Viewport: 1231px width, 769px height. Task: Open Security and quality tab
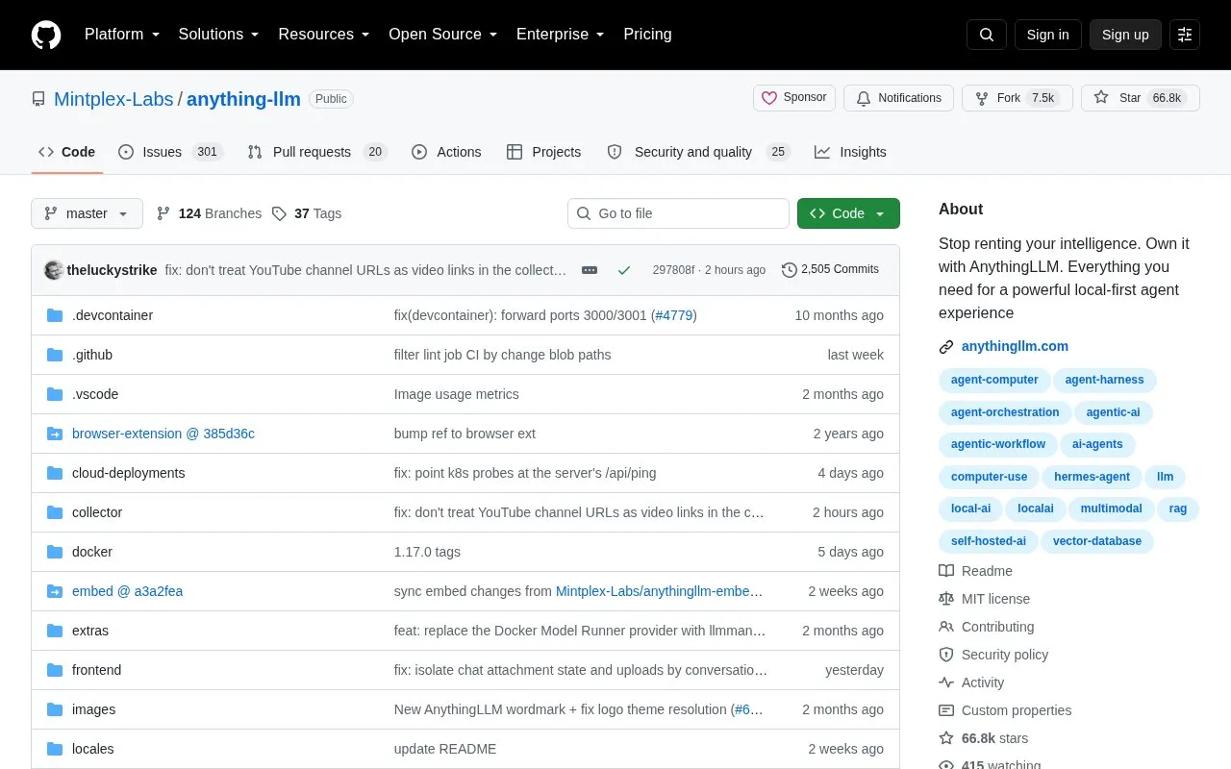click(698, 152)
